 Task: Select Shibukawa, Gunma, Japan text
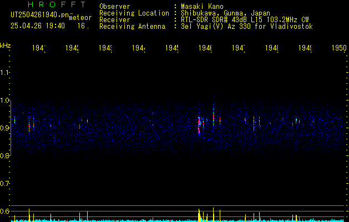[x=225, y=13]
